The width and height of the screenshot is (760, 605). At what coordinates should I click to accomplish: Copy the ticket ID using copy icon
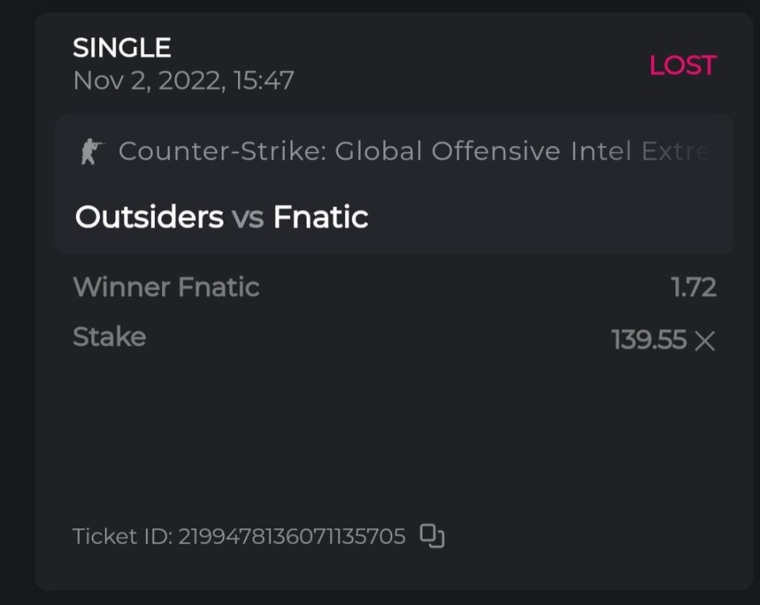point(433,536)
